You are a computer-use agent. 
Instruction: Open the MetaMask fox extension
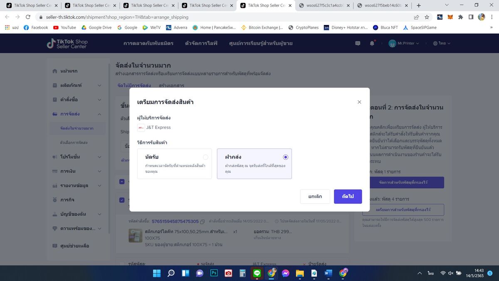pos(450,17)
